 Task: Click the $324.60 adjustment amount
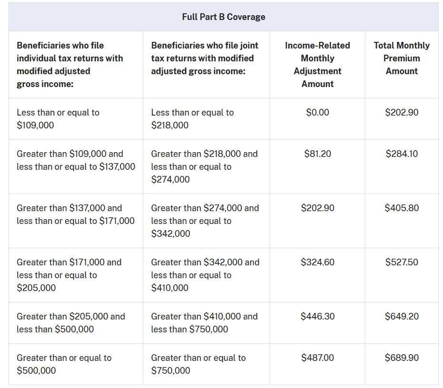tap(317, 262)
